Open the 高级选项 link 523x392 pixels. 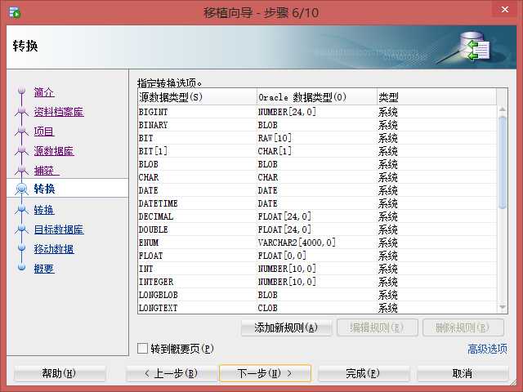click(487, 349)
